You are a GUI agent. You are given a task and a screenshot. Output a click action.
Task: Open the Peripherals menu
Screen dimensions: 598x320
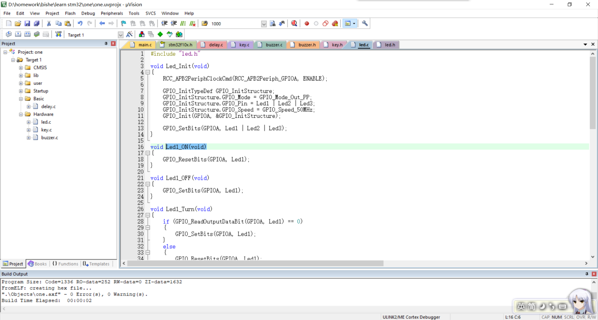tap(112, 13)
